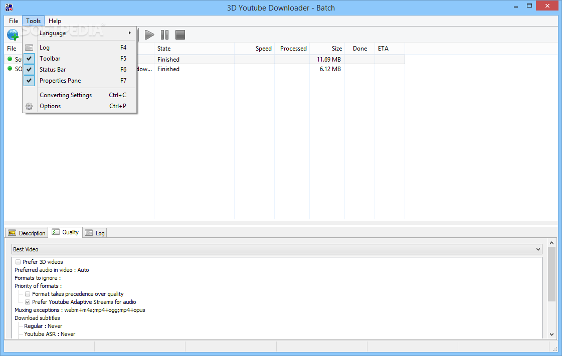Screen dimensions: 562x356
Task: Click the green status dot of first file
Action: click(x=10, y=59)
